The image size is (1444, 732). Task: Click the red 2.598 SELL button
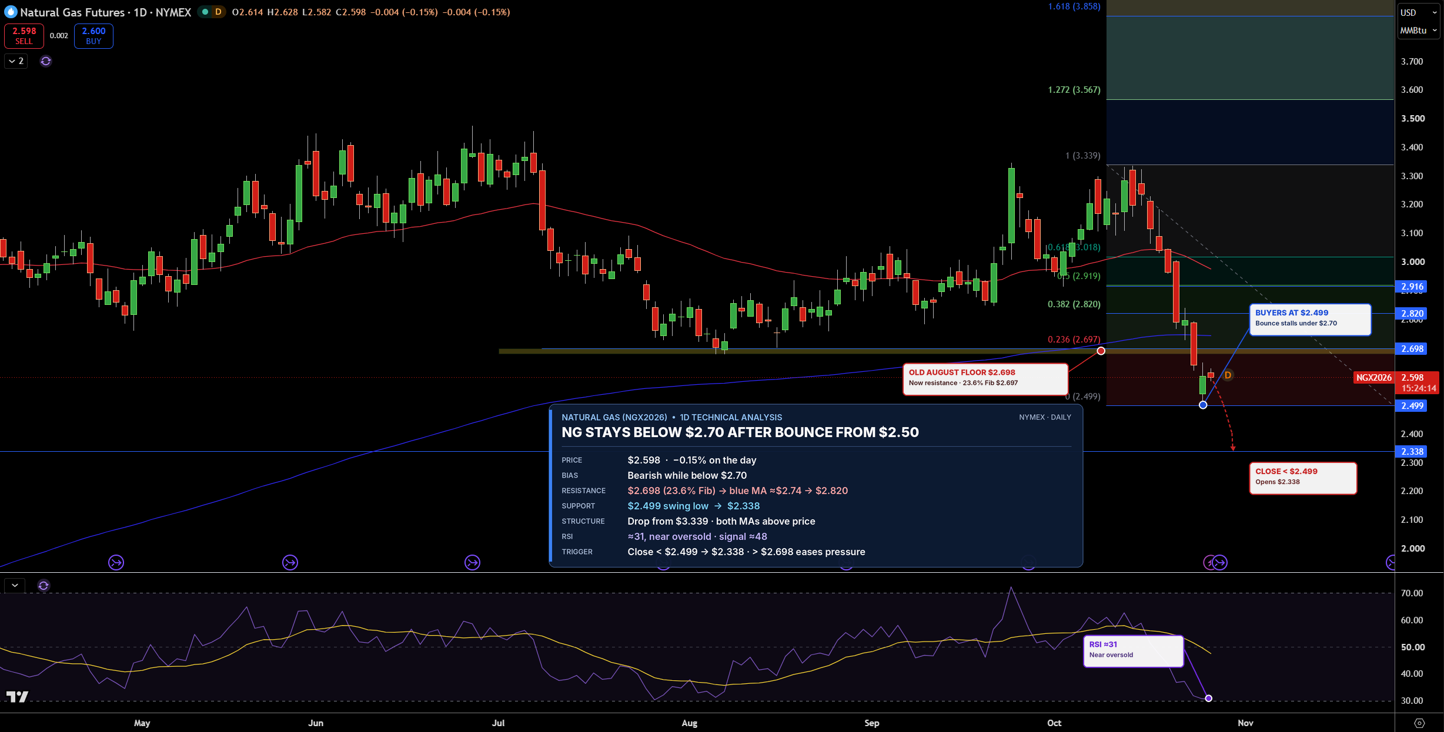(24, 36)
